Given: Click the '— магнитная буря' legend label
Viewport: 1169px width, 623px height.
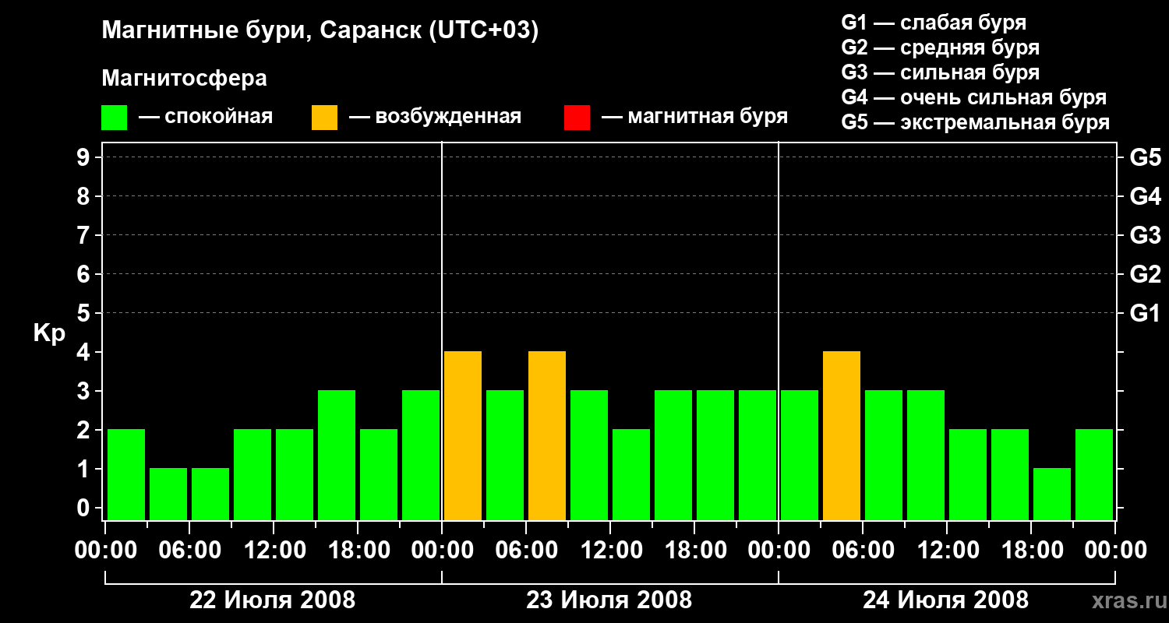Looking at the screenshot, I should (694, 118).
